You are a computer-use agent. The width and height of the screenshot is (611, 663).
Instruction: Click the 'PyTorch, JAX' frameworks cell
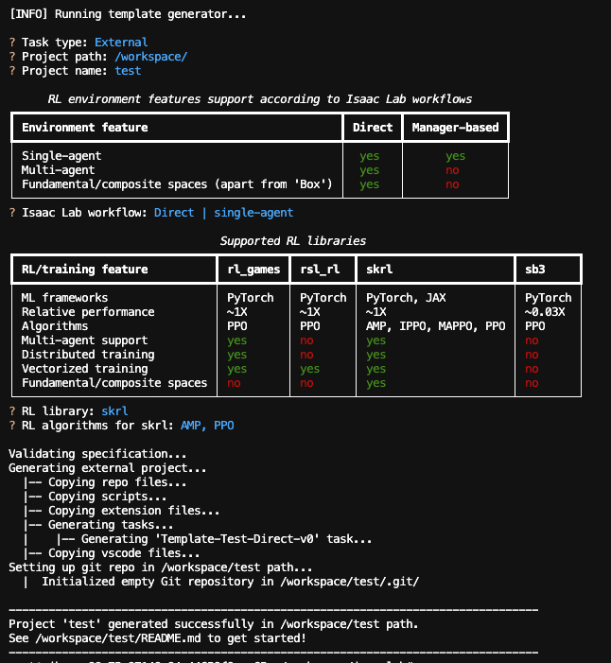pos(405,298)
